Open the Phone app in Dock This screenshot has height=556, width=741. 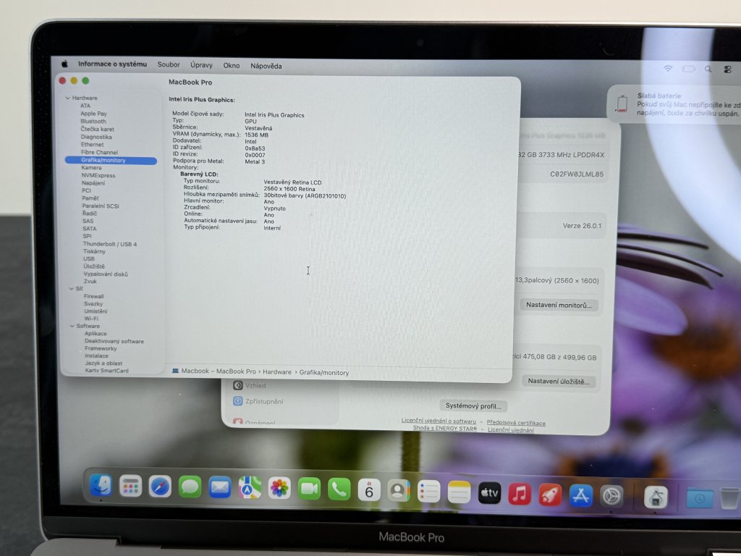[x=339, y=490]
